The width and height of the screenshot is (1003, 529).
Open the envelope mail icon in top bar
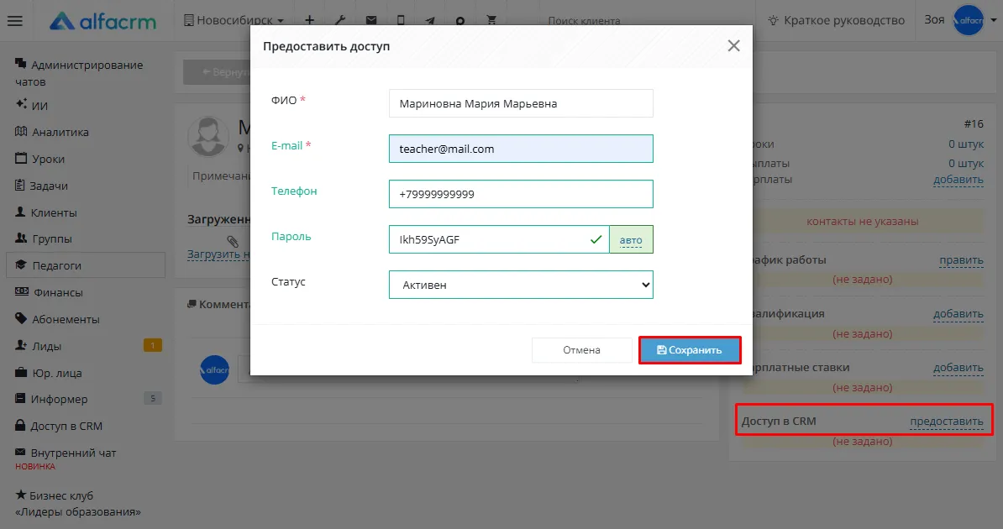point(371,20)
